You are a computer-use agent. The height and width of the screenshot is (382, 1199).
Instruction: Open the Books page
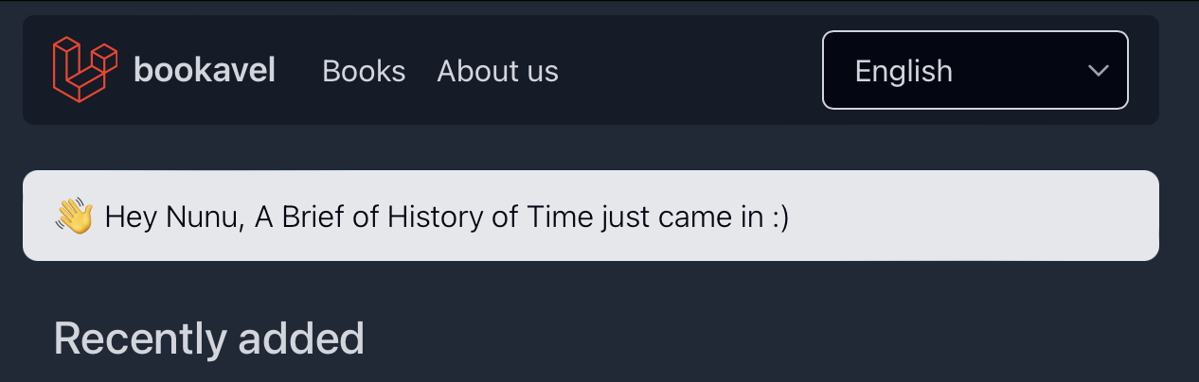pyautogui.click(x=364, y=71)
